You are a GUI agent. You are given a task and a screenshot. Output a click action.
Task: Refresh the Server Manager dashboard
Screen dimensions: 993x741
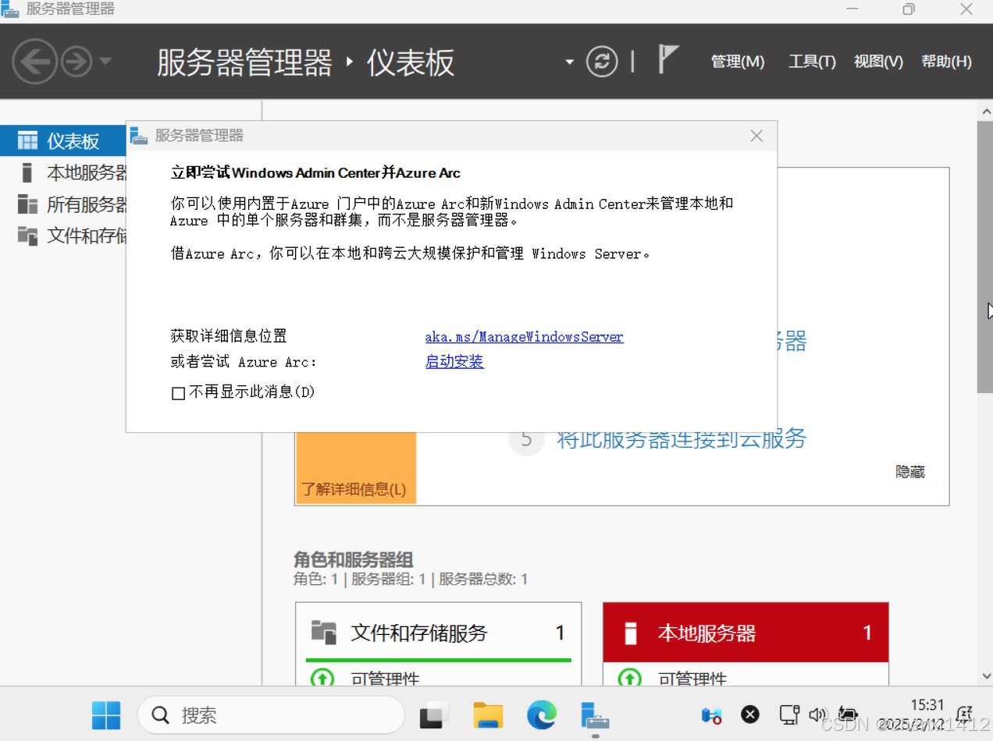602,62
